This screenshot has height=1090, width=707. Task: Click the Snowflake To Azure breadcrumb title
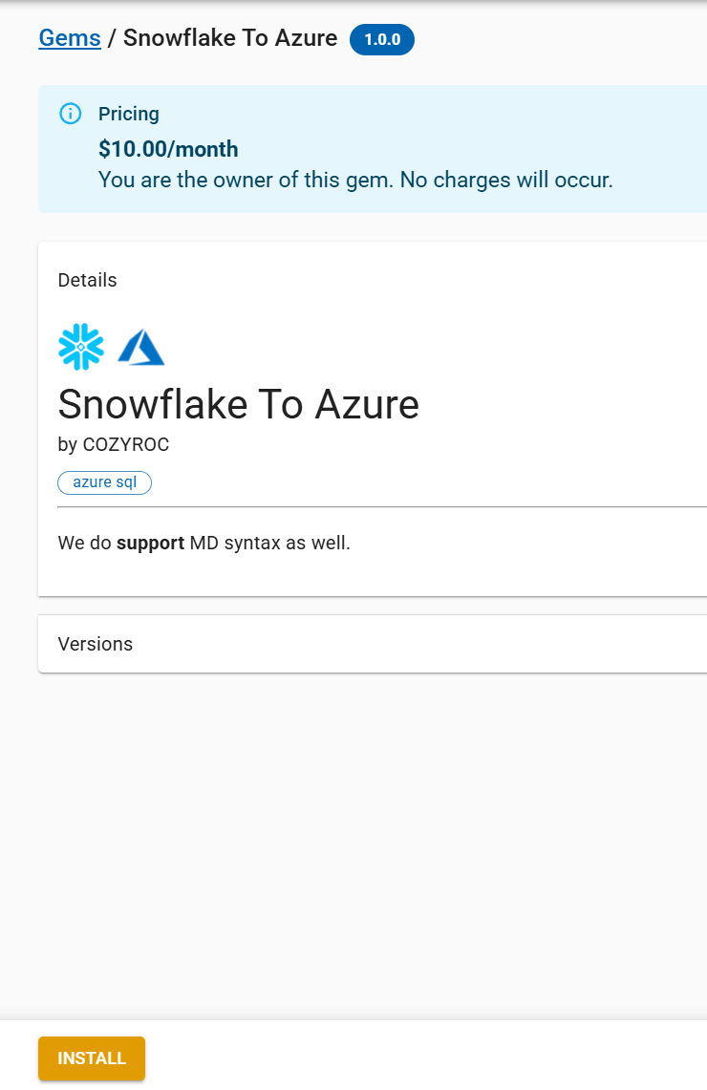[x=230, y=38]
